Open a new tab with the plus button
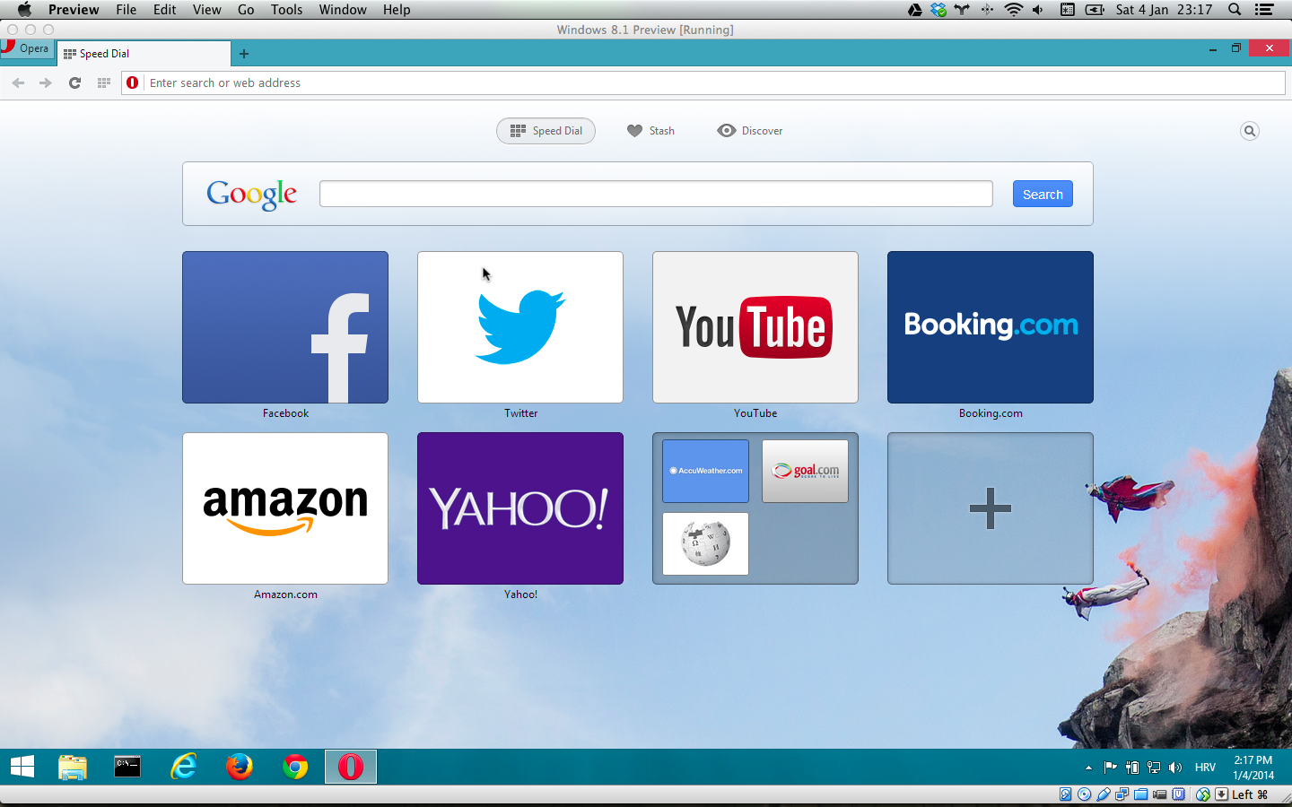 pos(243,54)
